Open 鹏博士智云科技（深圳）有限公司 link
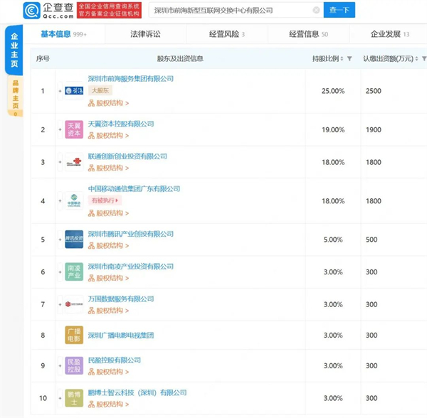 click(x=137, y=392)
